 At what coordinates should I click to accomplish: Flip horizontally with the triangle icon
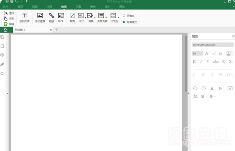pyautogui.click(x=212, y=88)
